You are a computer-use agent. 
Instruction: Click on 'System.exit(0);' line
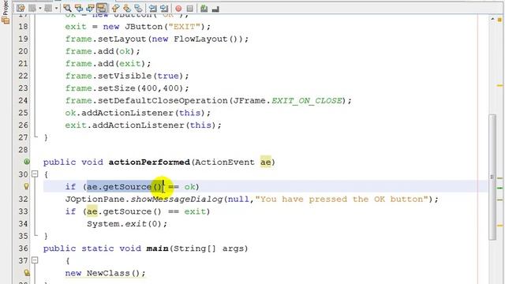pos(127,224)
